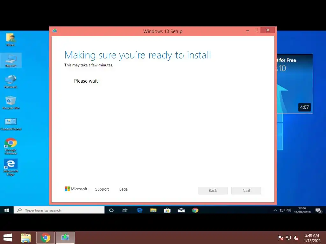Click the Back button in Setup
Screen dimensions: 326x244
pos(213,191)
